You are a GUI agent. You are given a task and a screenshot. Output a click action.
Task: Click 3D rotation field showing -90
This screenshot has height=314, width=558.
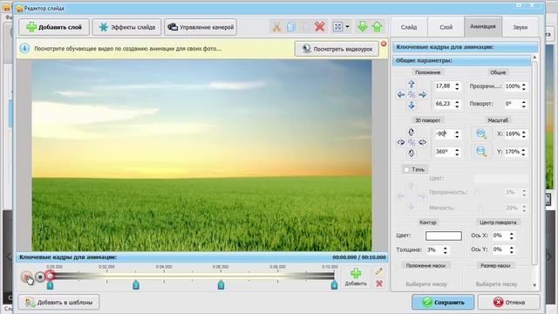[444, 133]
